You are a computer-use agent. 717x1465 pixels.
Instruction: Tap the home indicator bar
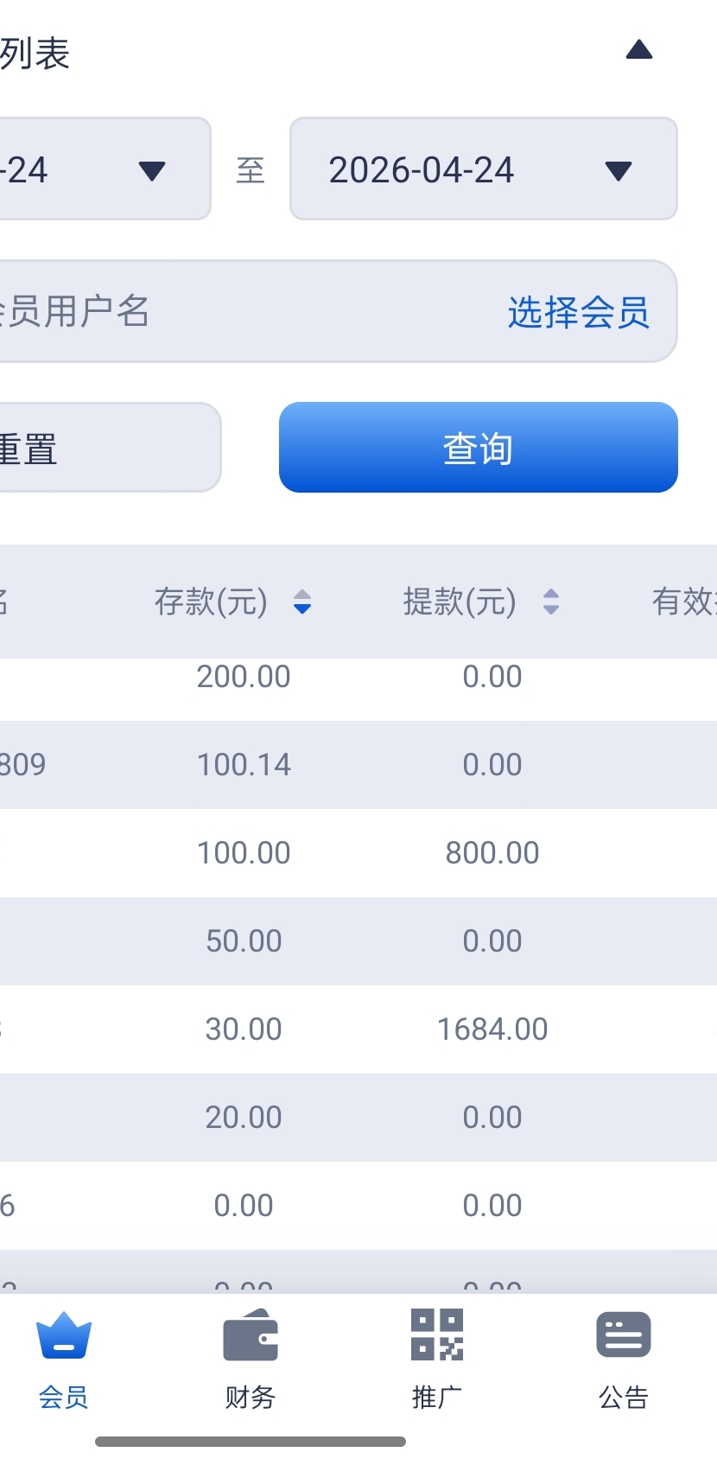[x=251, y=1442]
